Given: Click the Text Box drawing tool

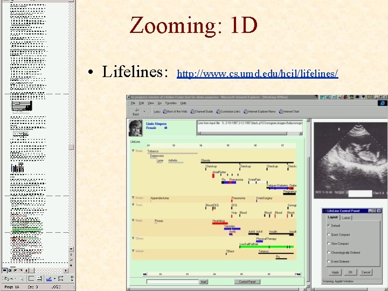Looking at the screenshot, I should point(39,279).
